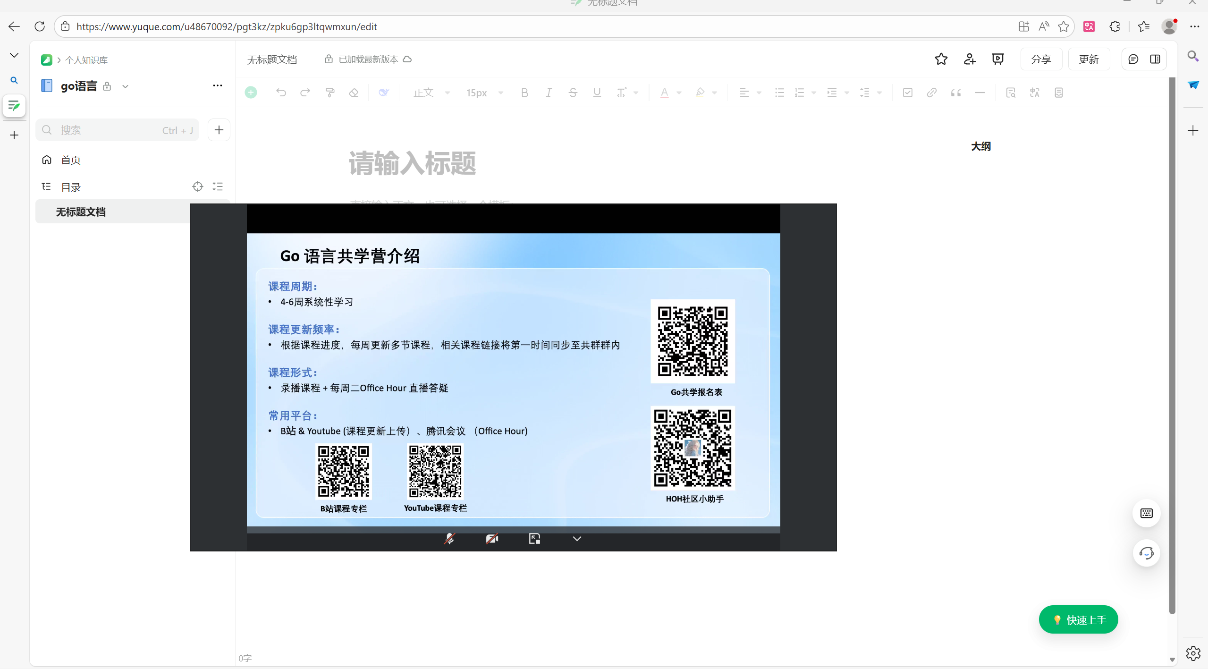Unmute the microphone in video overlay

pos(449,539)
